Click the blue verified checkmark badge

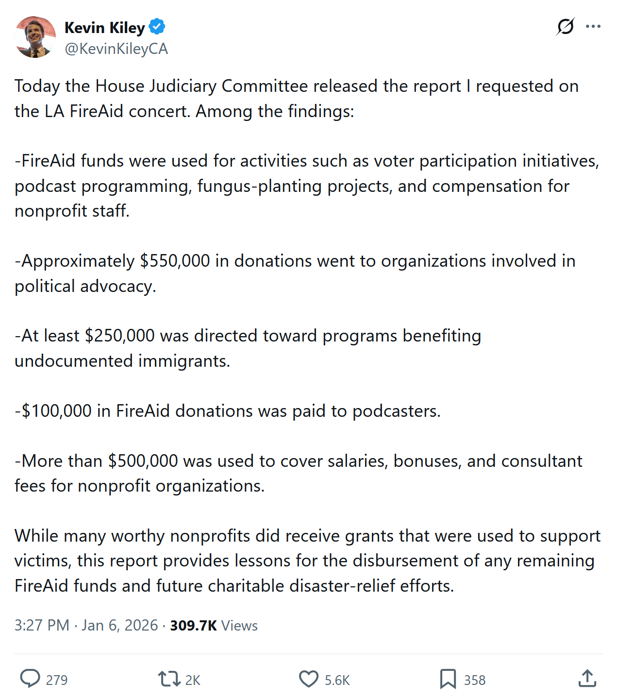click(x=157, y=27)
